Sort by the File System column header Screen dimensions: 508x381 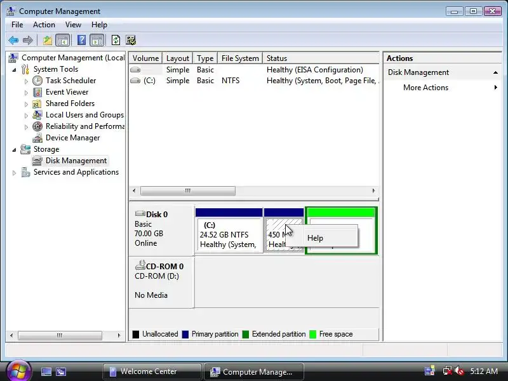[x=240, y=58]
